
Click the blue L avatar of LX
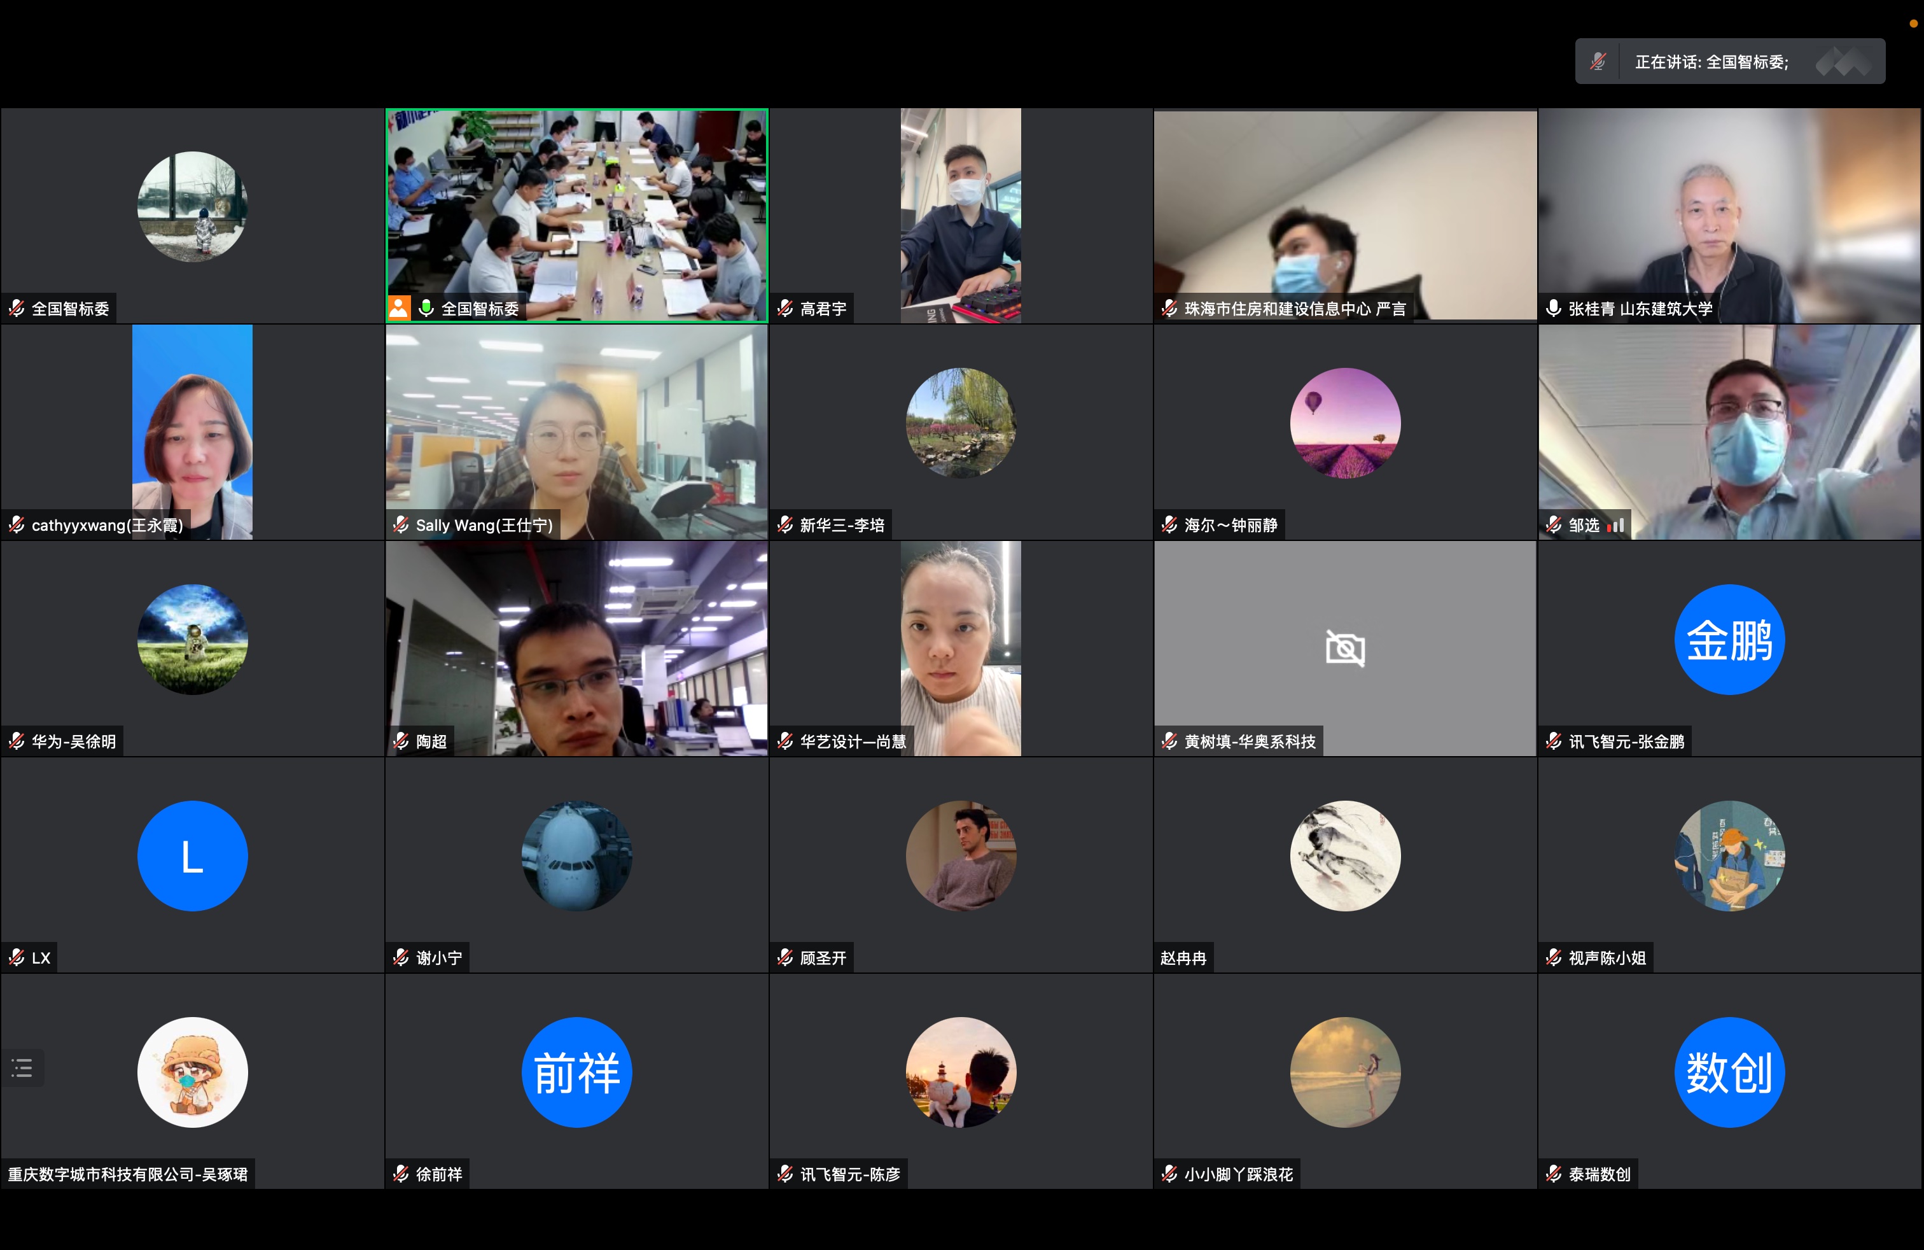pos(192,856)
